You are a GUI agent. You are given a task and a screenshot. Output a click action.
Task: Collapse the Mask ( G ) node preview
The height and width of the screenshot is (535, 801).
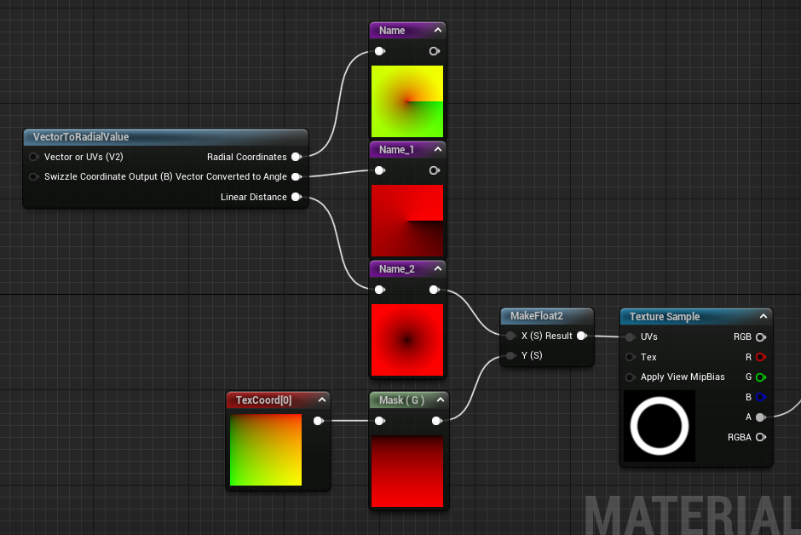point(441,400)
